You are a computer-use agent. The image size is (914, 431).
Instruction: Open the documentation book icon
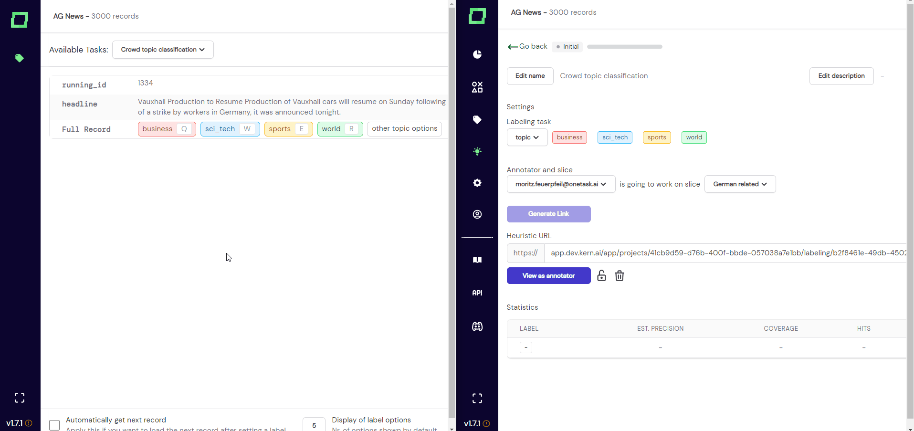pos(477,260)
